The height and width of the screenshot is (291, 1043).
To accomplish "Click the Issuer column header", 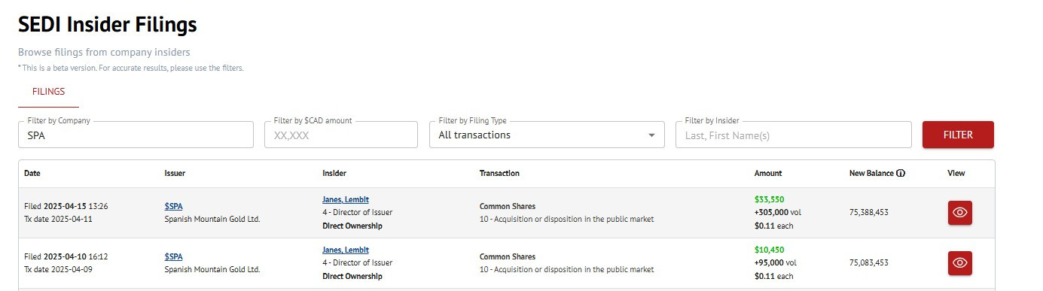I will pos(175,173).
